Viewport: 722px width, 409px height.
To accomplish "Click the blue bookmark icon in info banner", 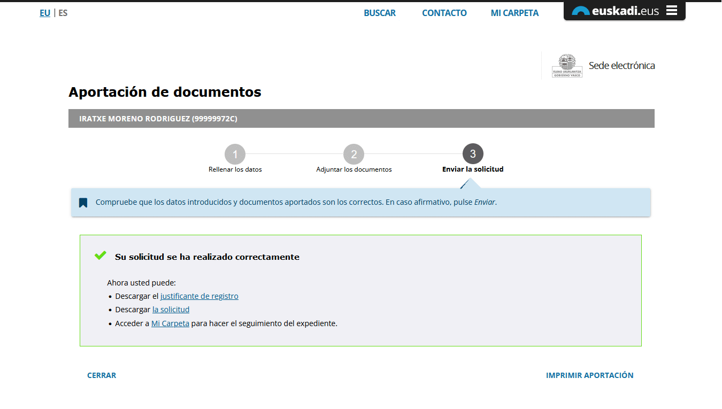I will (83, 203).
